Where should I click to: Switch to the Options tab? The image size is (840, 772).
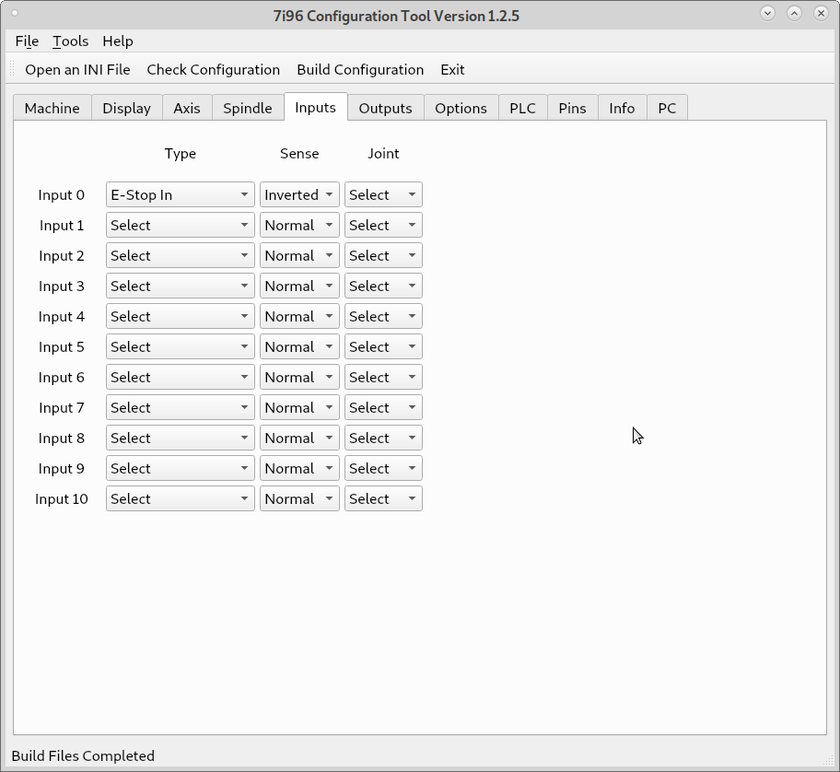(461, 108)
